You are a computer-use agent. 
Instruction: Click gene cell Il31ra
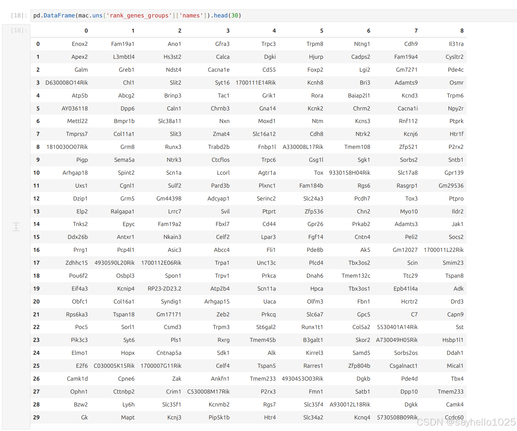click(456, 44)
